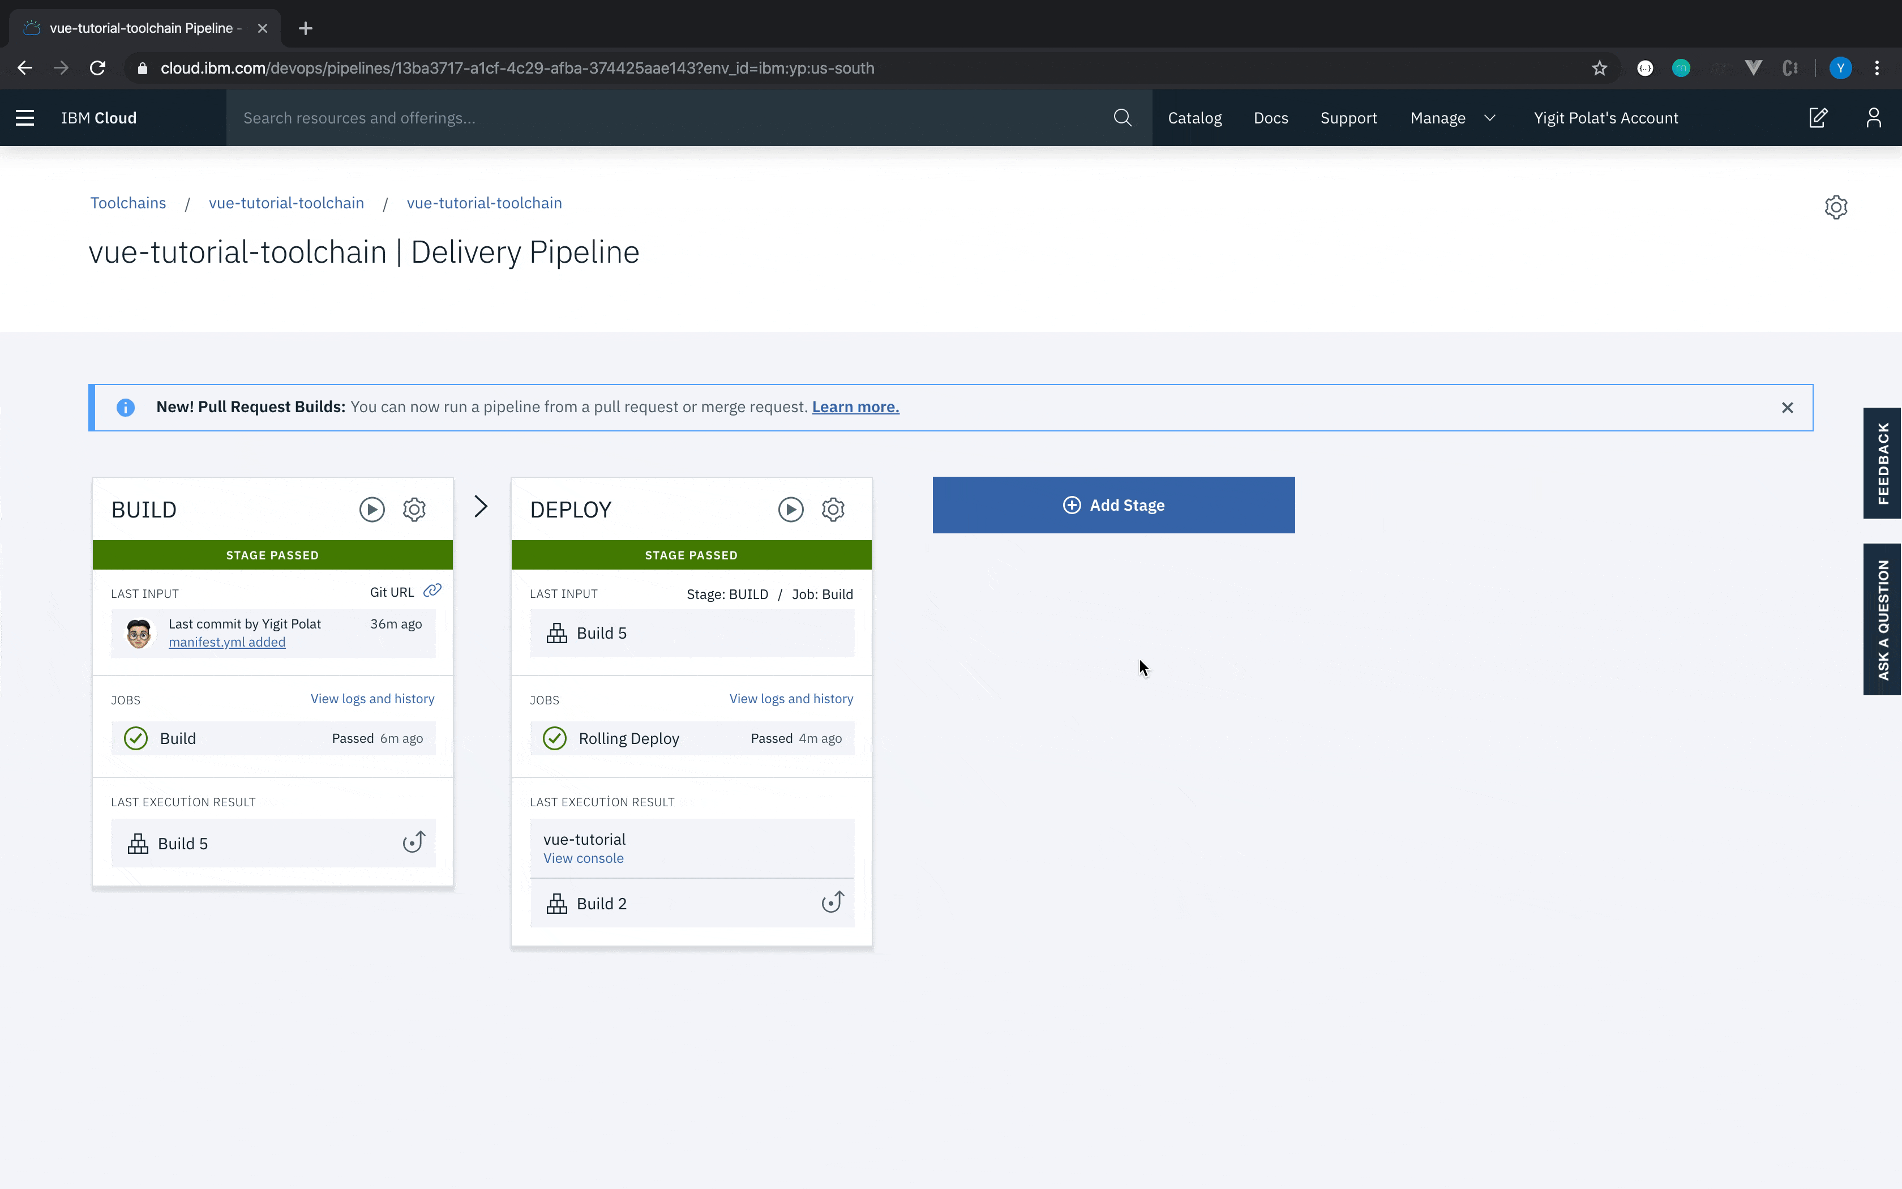Open the Catalog menu item

pos(1194,118)
